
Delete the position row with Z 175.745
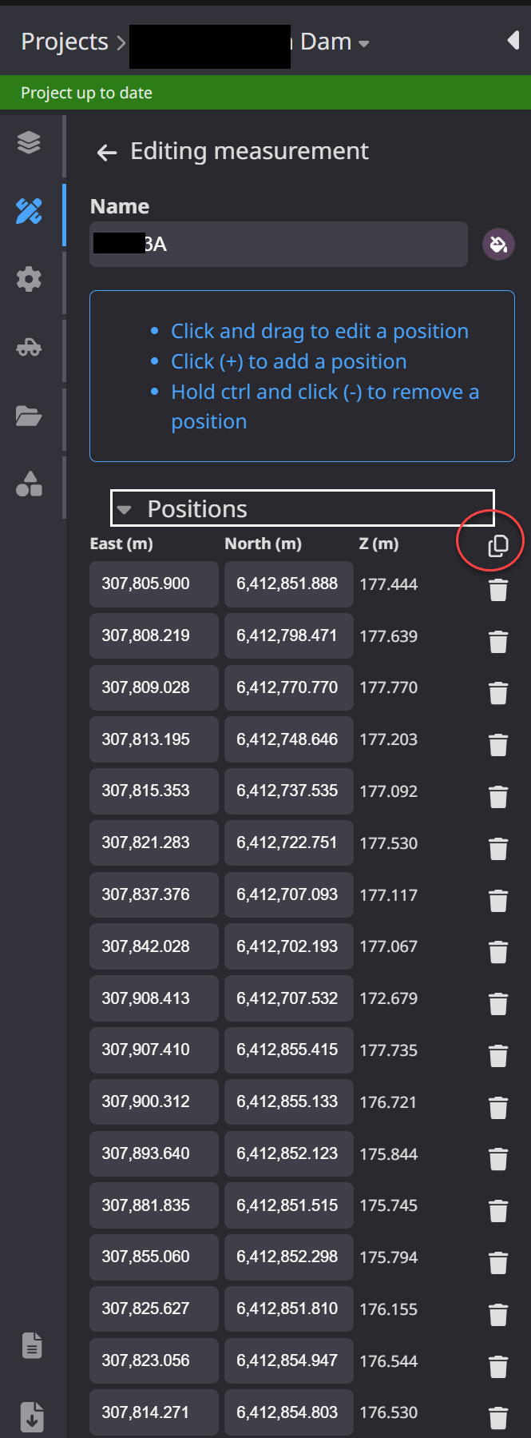tap(498, 1211)
